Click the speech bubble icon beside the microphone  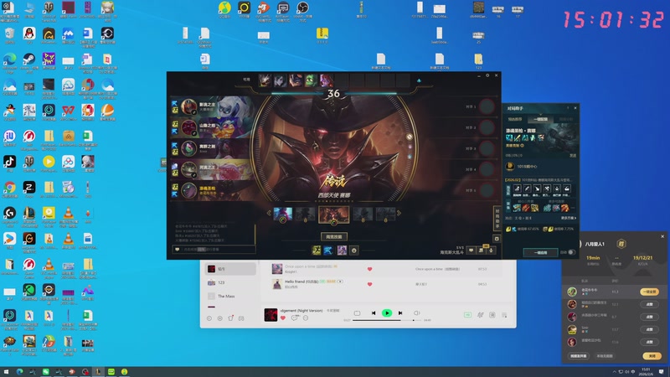[472, 250]
